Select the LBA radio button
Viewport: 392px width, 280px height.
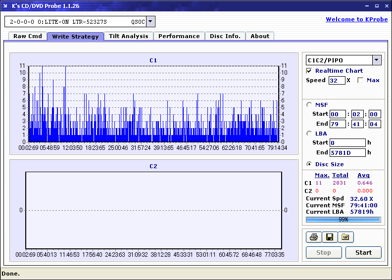(309, 134)
